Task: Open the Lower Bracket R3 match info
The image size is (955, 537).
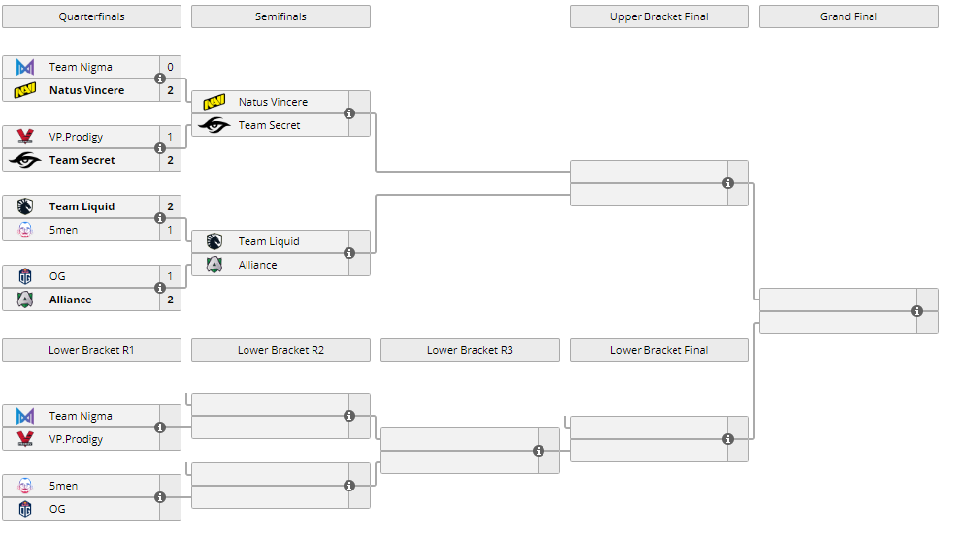Action: coord(539,451)
